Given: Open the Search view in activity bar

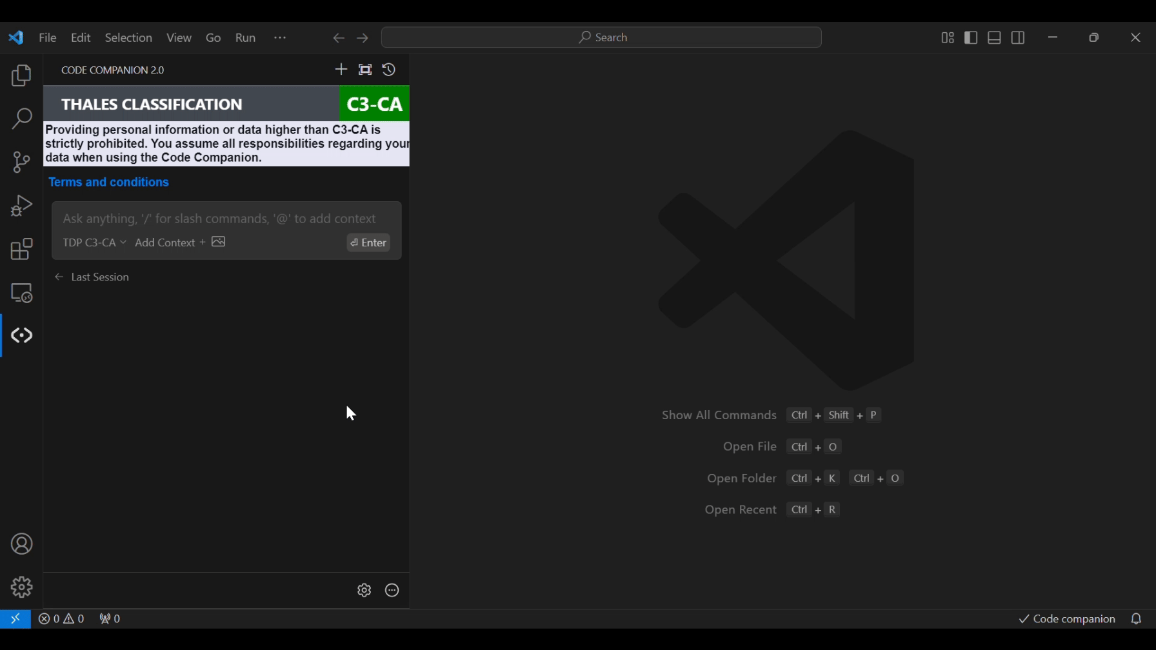Looking at the screenshot, I should [x=21, y=119].
